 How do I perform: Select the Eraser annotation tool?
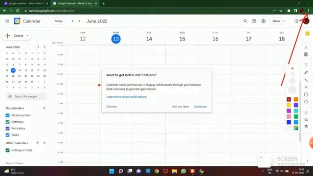(306, 113)
